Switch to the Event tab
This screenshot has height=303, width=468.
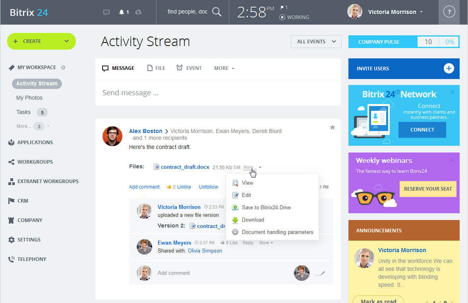coord(189,68)
